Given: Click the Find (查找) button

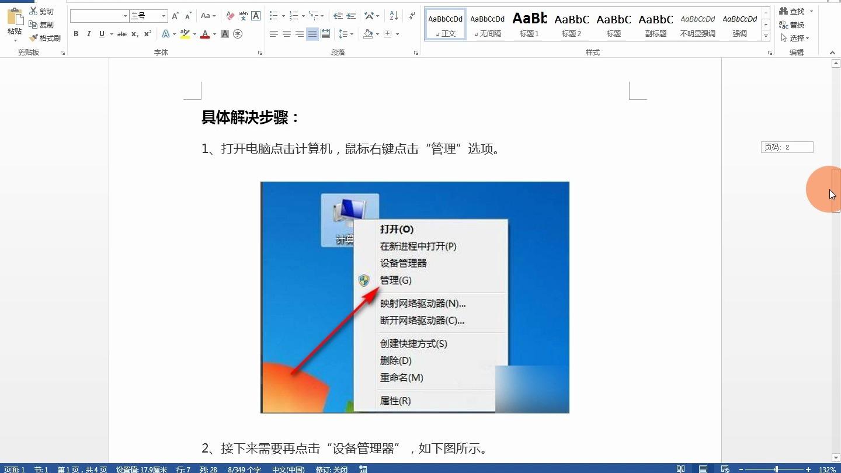Looking at the screenshot, I should point(792,11).
